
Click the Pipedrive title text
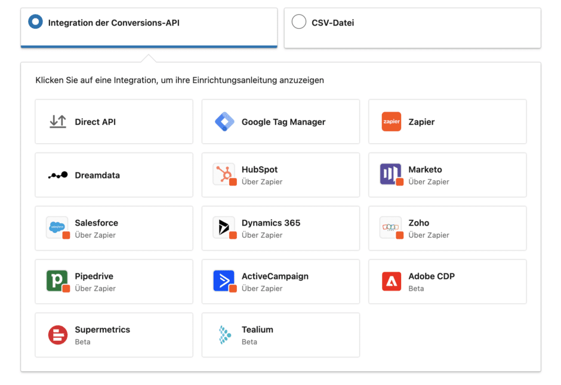coord(94,276)
